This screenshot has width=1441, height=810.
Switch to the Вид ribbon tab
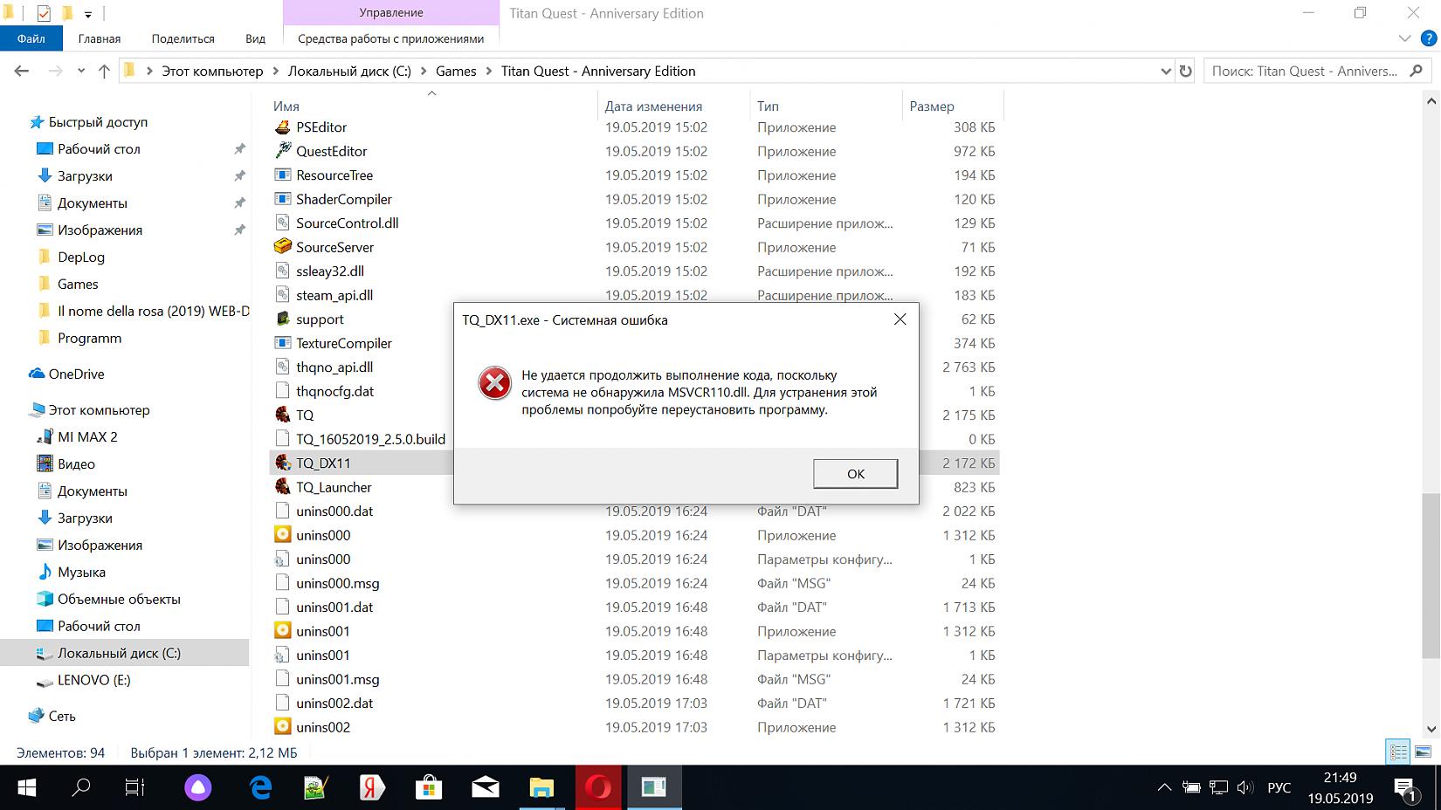[255, 38]
